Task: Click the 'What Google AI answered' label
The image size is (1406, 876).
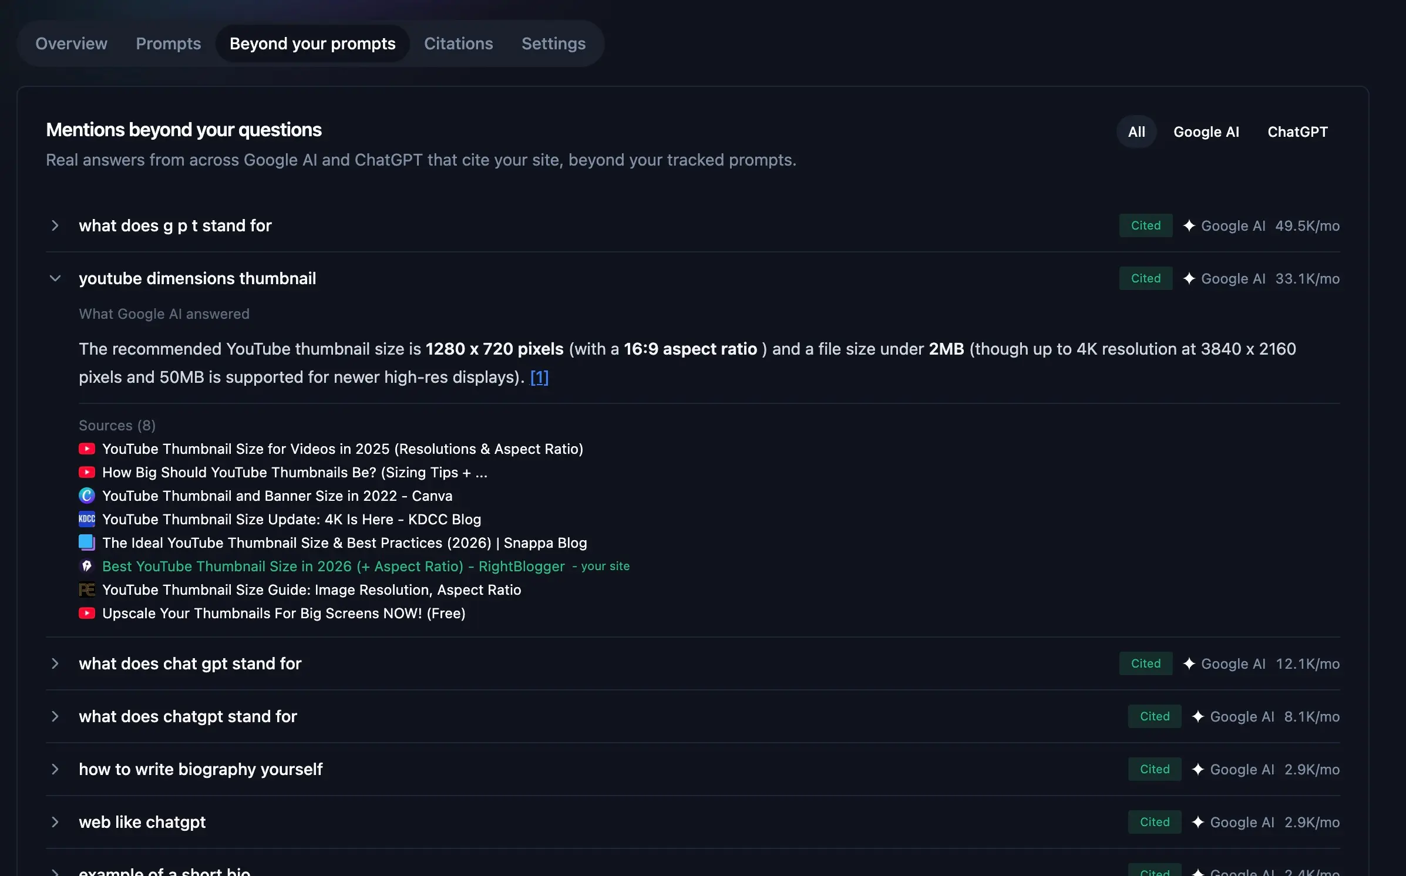Action: point(164,314)
